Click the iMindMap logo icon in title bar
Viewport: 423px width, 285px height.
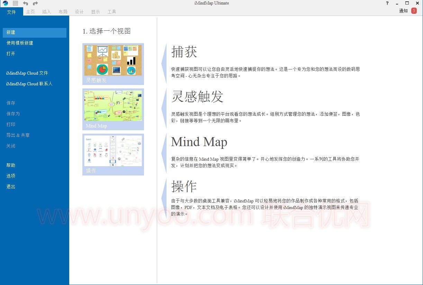pyautogui.click(x=5, y=3)
